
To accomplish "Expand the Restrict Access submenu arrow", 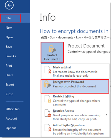I will [x=107, y=115].
